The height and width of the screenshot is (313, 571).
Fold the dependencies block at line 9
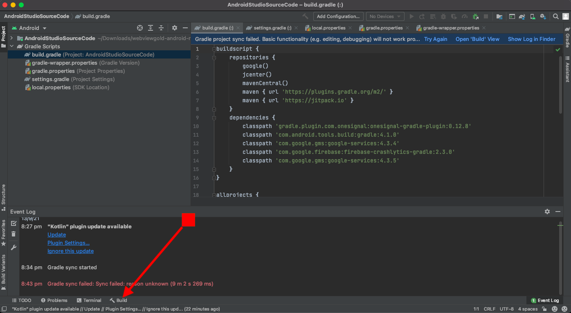click(214, 117)
